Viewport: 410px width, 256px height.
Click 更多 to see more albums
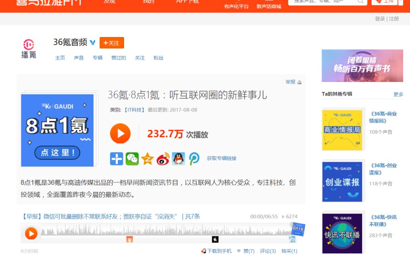(x=398, y=94)
